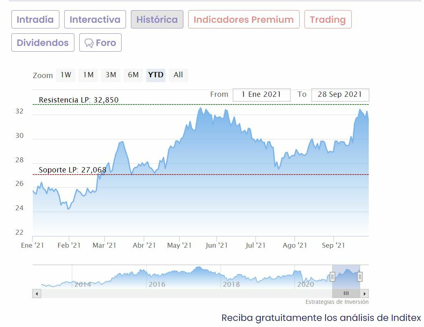Show All historical data range
The height and width of the screenshot is (327, 424).
178,75
